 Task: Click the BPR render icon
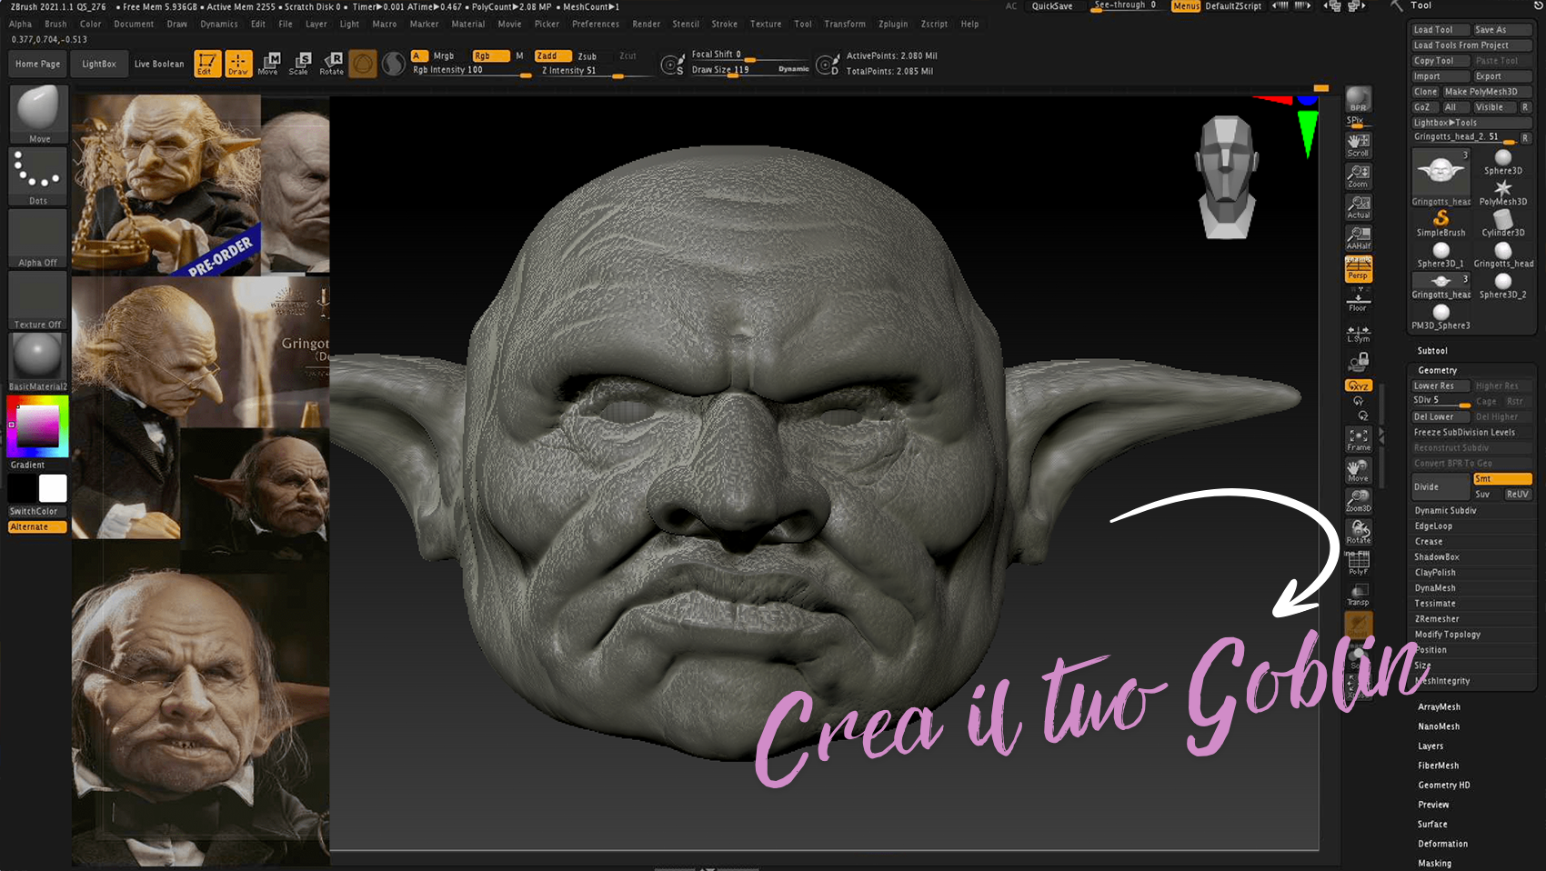click(x=1358, y=99)
